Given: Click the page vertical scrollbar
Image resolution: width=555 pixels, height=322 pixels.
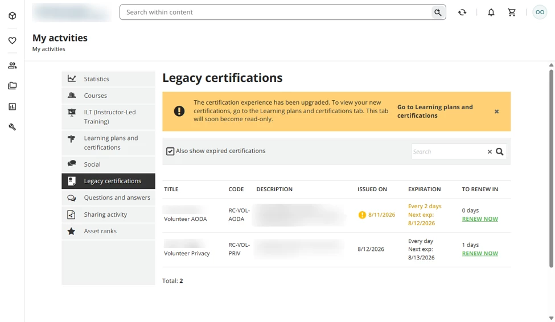Looking at the screenshot, I should [551, 168].
